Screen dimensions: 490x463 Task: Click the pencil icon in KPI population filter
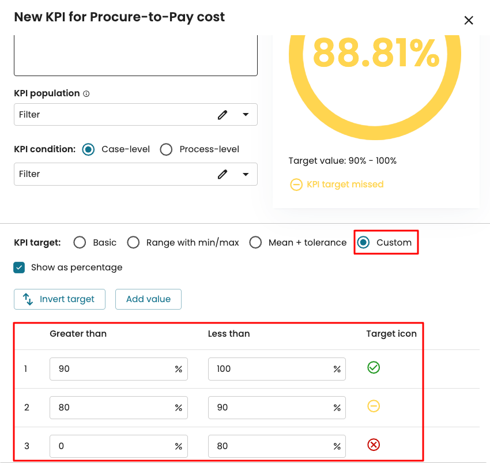click(223, 115)
